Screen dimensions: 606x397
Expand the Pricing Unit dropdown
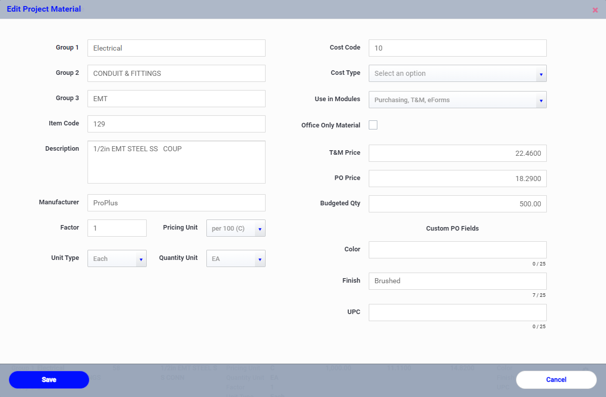[236, 228]
